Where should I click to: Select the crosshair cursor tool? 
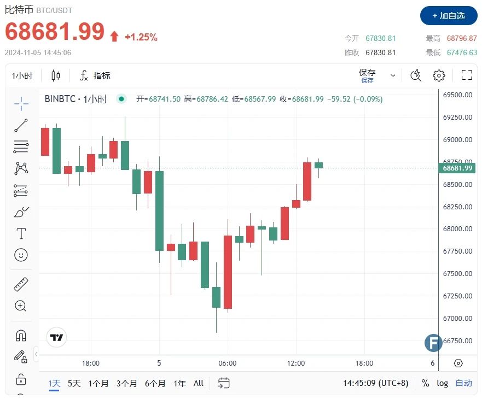[x=21, y=103]
